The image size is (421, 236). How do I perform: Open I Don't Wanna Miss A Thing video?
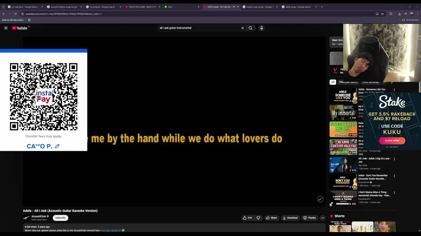tap(343, 198)
